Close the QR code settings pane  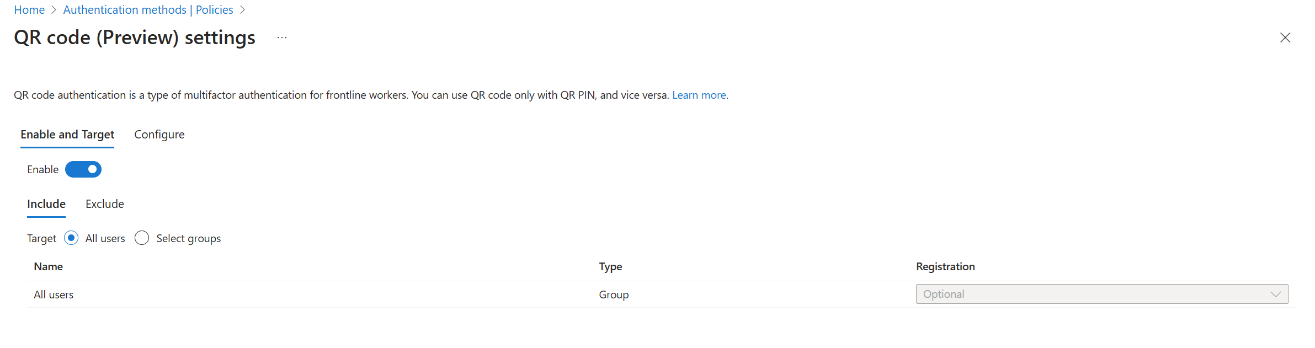tap(1285, 38)
